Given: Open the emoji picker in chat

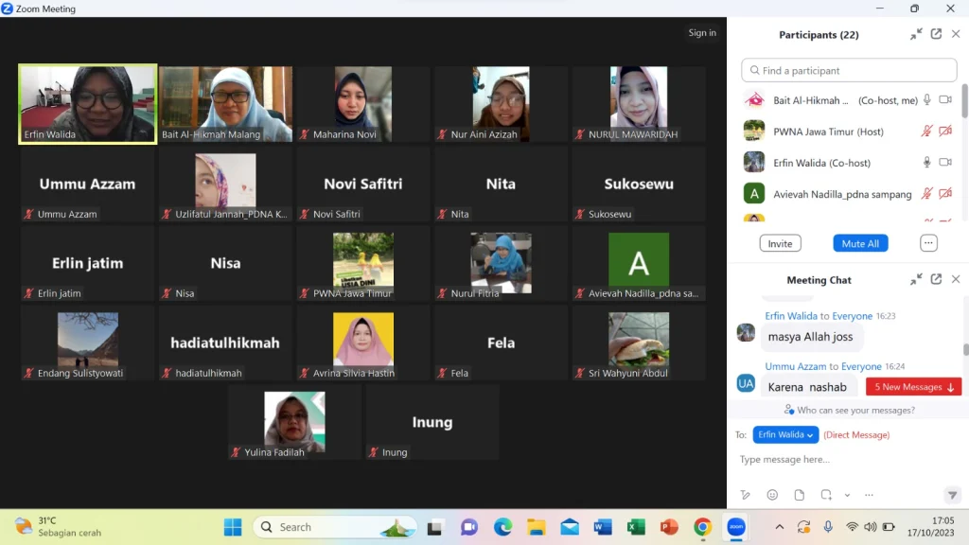Looking at the screenshot, I should coord(772,495).
